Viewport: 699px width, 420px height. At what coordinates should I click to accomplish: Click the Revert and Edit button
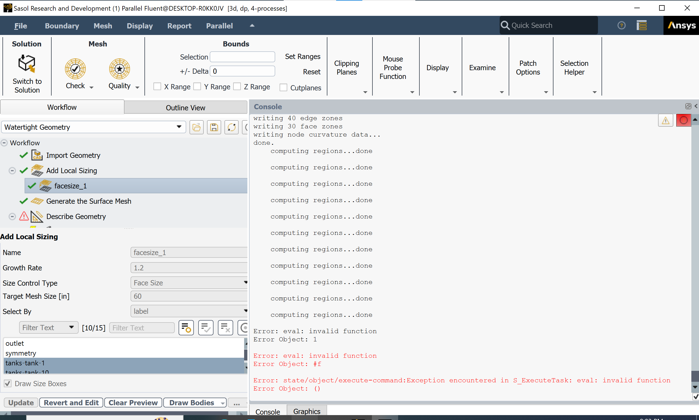71,403
